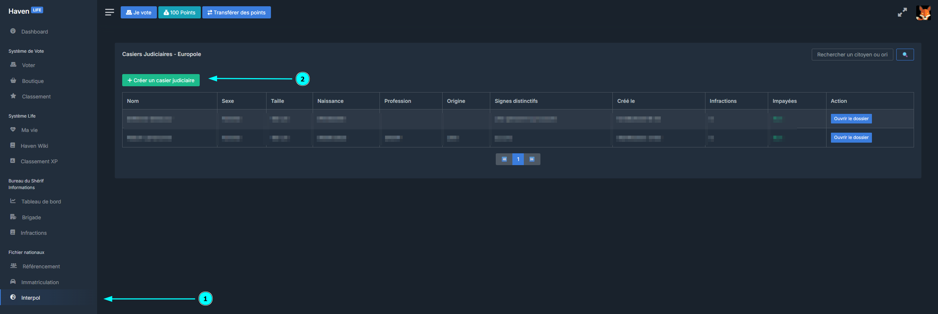Open the fox avatar profile picture

coord(923,13)
